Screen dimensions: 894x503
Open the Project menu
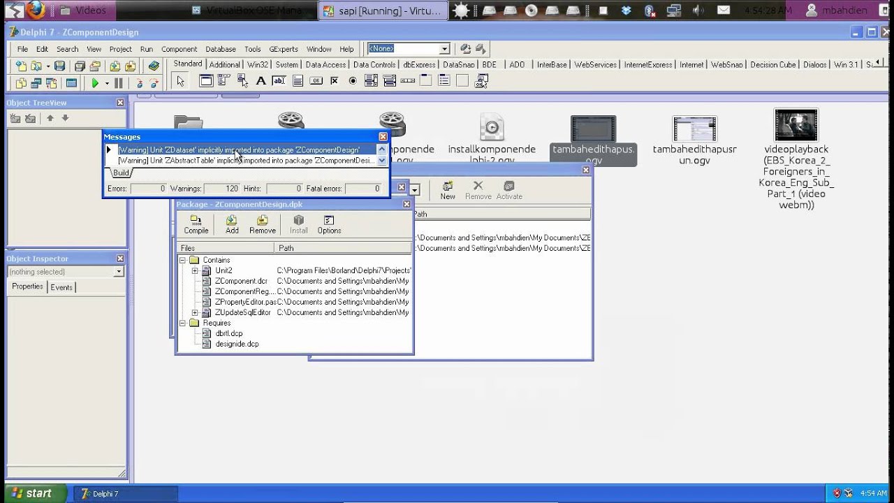click(x=120, y=49)
